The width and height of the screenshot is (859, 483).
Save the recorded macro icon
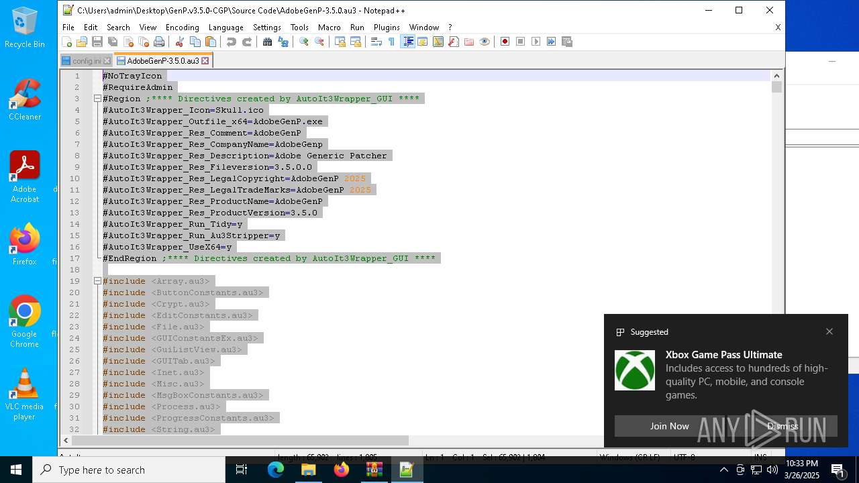click(567, 42)
